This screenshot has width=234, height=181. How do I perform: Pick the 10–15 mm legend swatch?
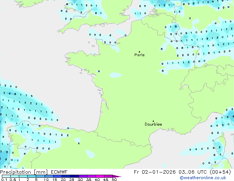(x=49, y=176)
